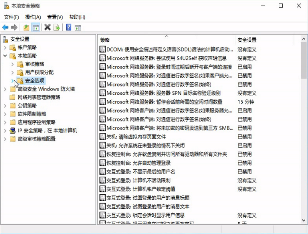Screen dimensions: 308x234
Task: Click the Forward arrow toolbar icon
Action: pyautogui.click(x=14, y=27)
